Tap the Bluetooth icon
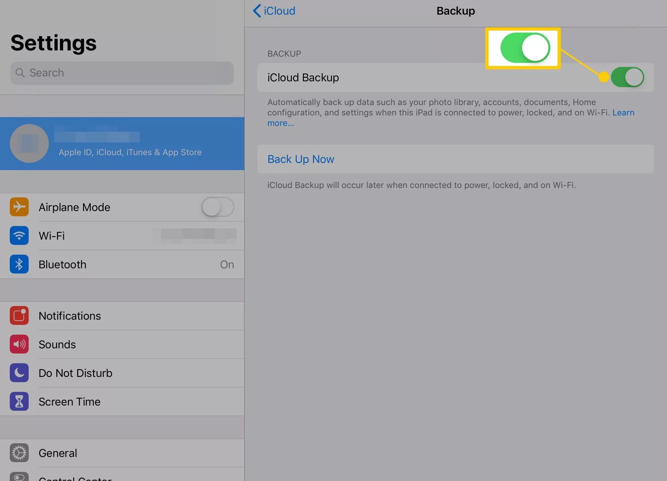Screen dimensions: 667x481 pyautogui.click(x=19, y=264)
